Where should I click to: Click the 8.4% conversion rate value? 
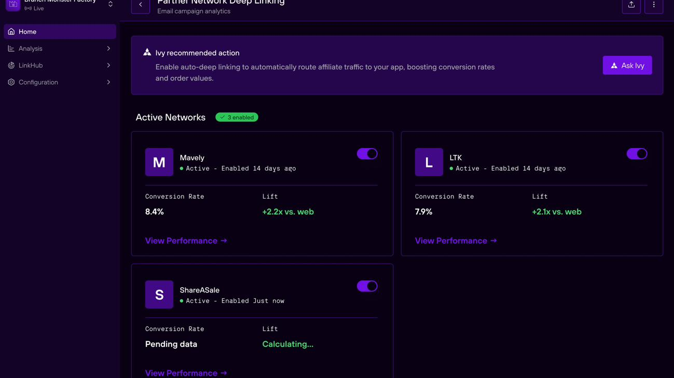click(155, 212)
